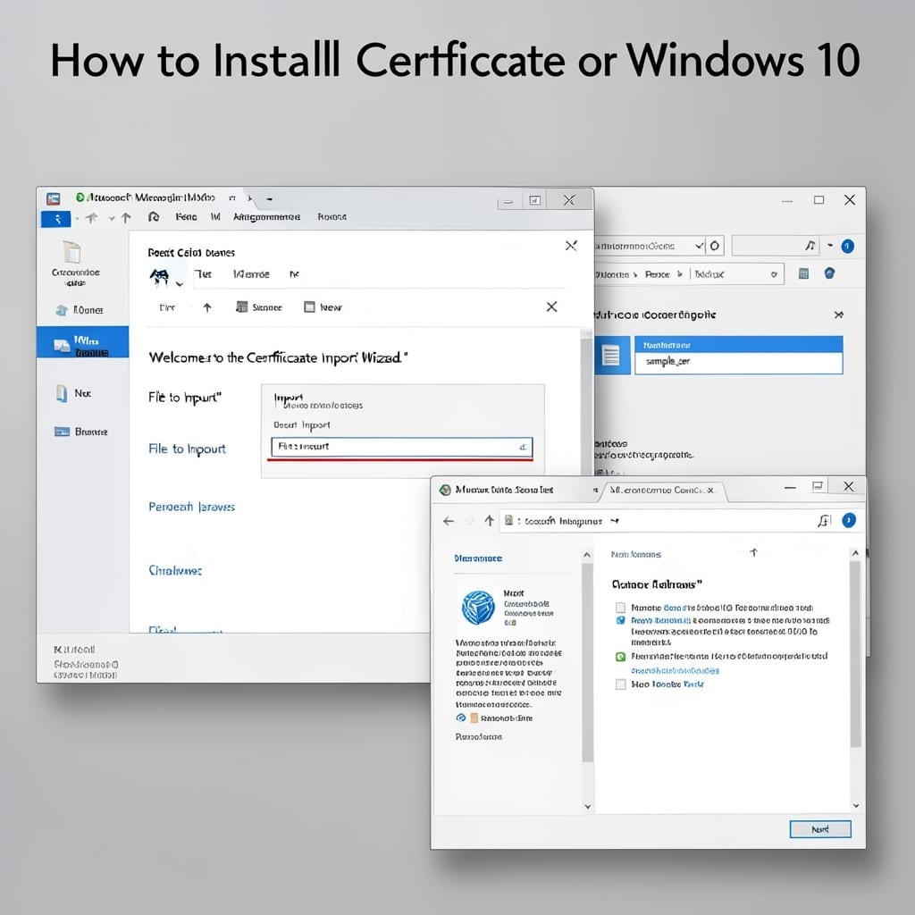915x915 pixels.
Task: Click the shield icon in the back window's toolbar
Action: (x=829, y=273)
